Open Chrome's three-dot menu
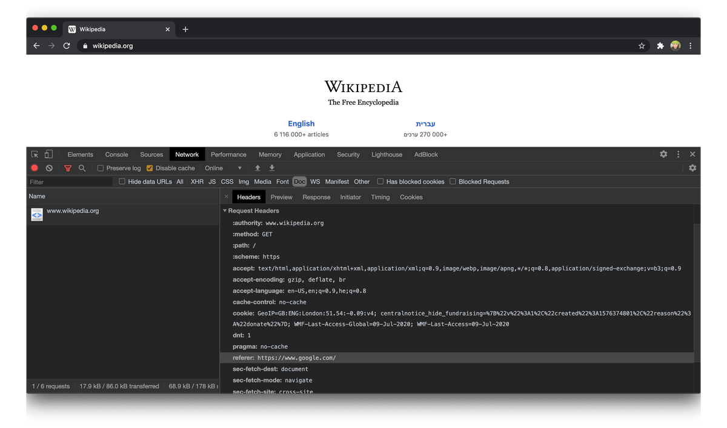727x428 pixels. (691, 46)
